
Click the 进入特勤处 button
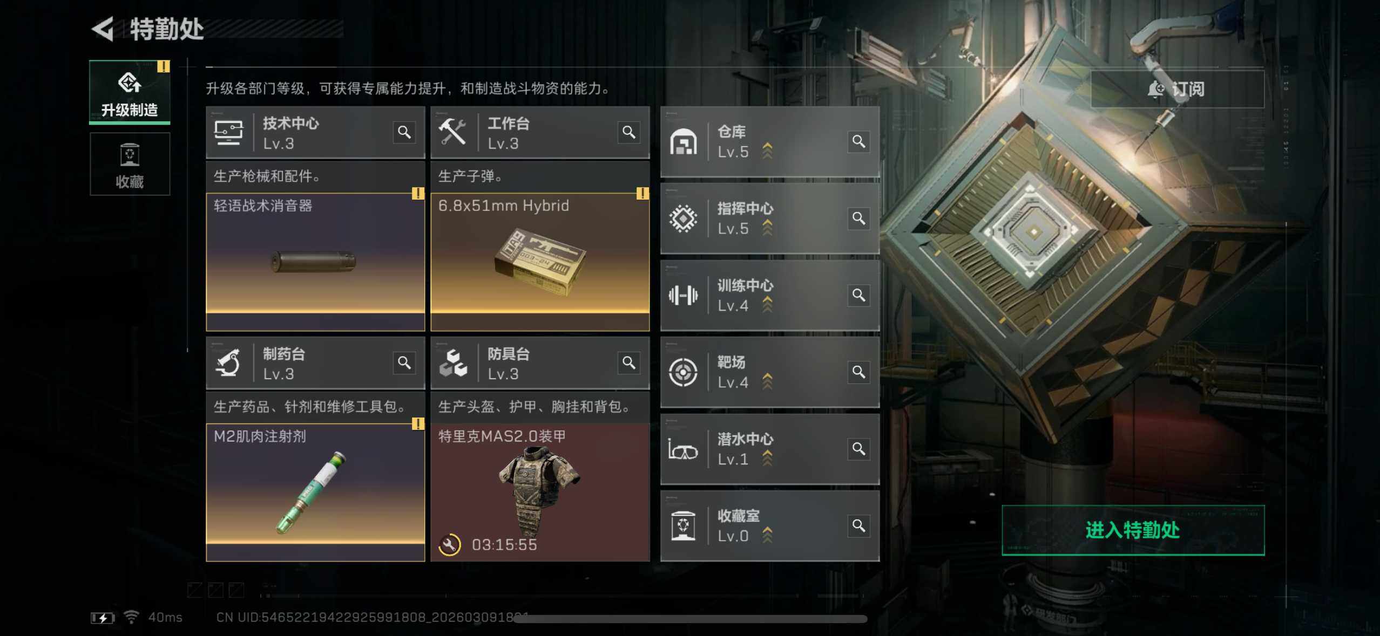(1133, 530)
